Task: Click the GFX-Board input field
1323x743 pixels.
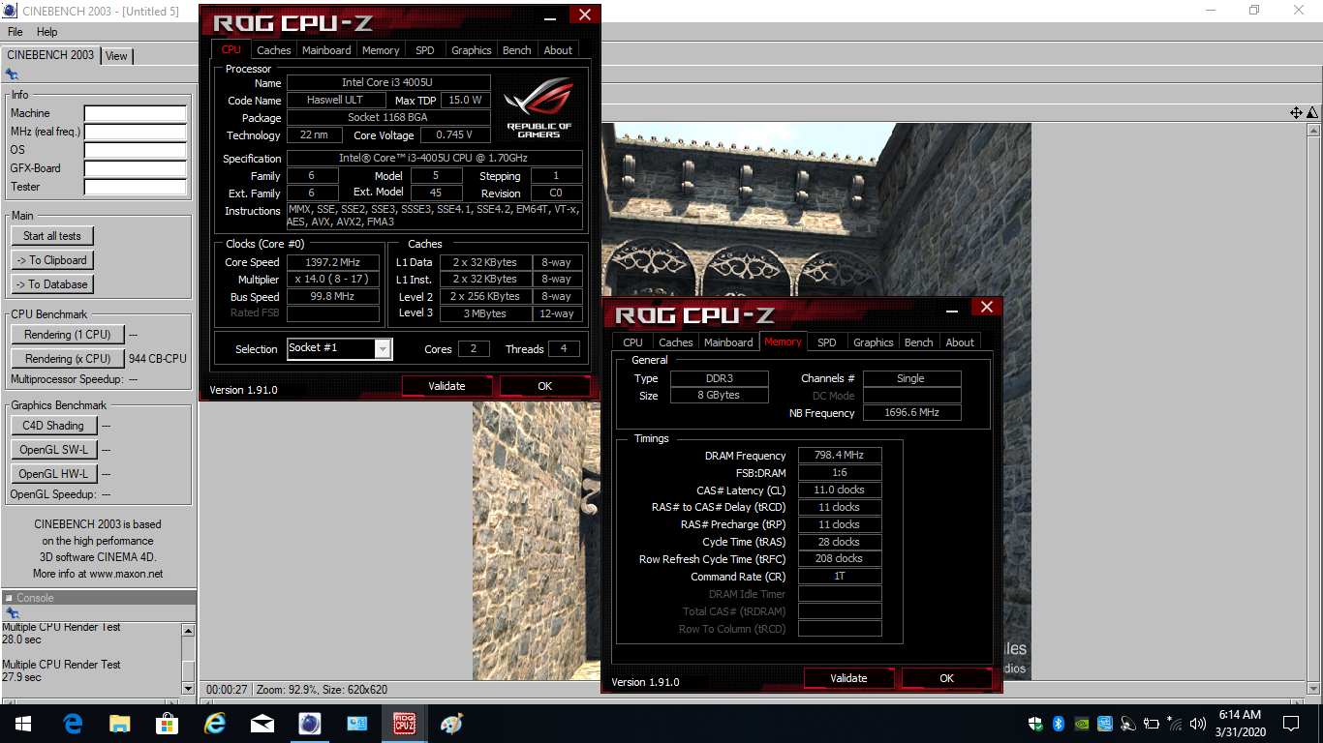Action: (x=135, y=168)
